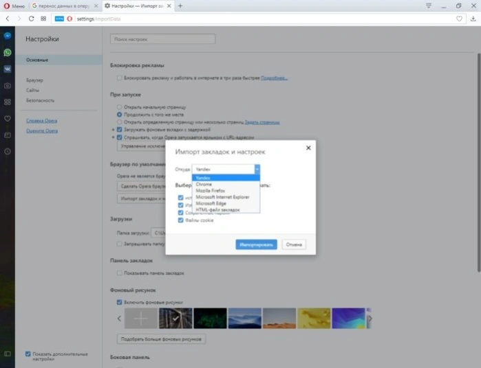Select Сайты settings section
Screen dimensions: 481x368
32,91
